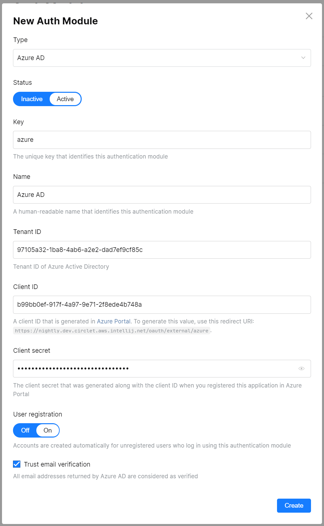Click the Trust email verification label

(57, 464)
